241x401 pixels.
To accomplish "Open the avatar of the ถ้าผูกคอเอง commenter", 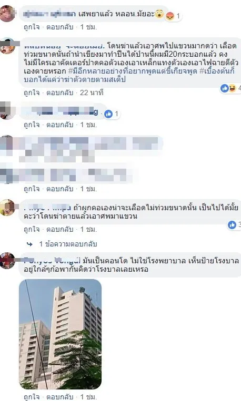I will (7, 208).
